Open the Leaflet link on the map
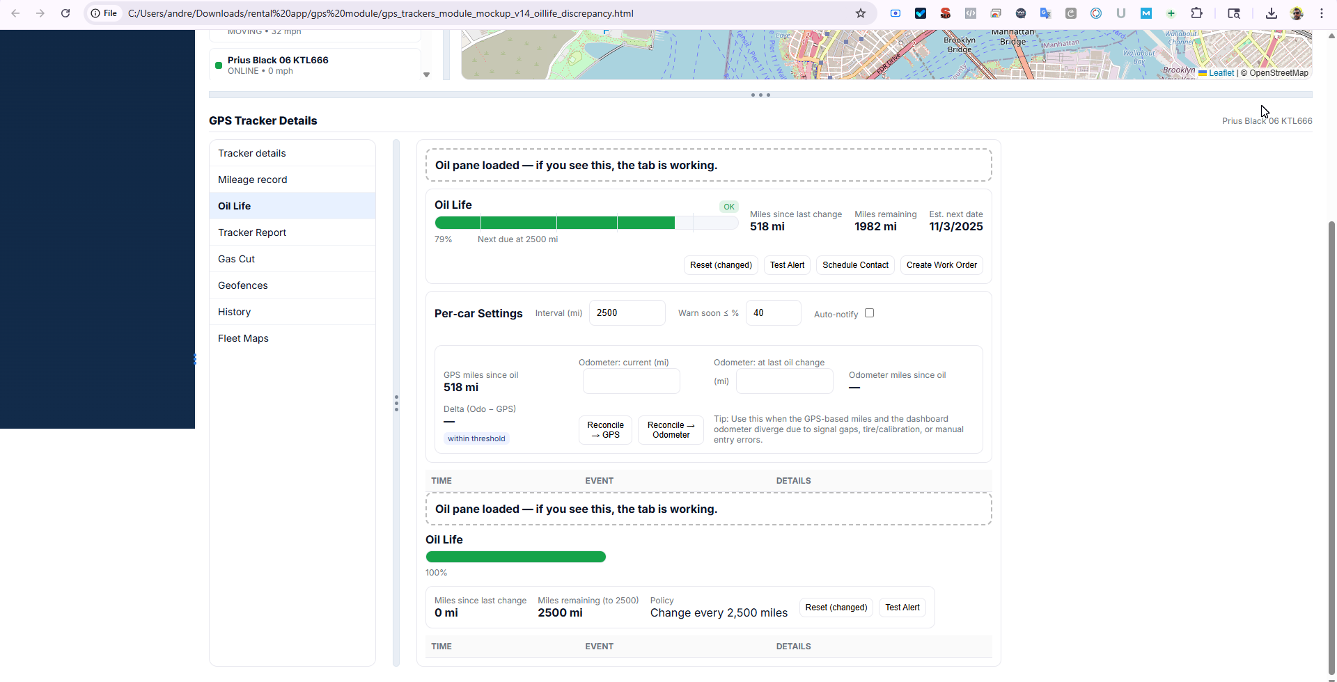 pos(1221,73)
